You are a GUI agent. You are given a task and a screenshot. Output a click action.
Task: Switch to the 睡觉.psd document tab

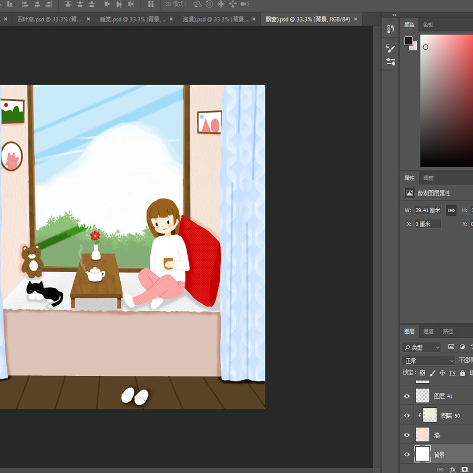pyautogui.click(x=133, y=19)
